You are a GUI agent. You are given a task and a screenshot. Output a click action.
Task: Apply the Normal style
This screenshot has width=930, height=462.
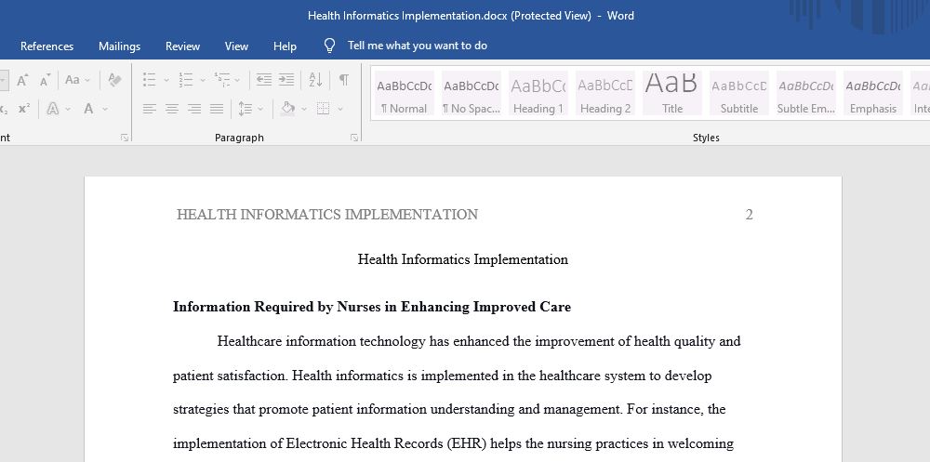(x=404, y=93)
